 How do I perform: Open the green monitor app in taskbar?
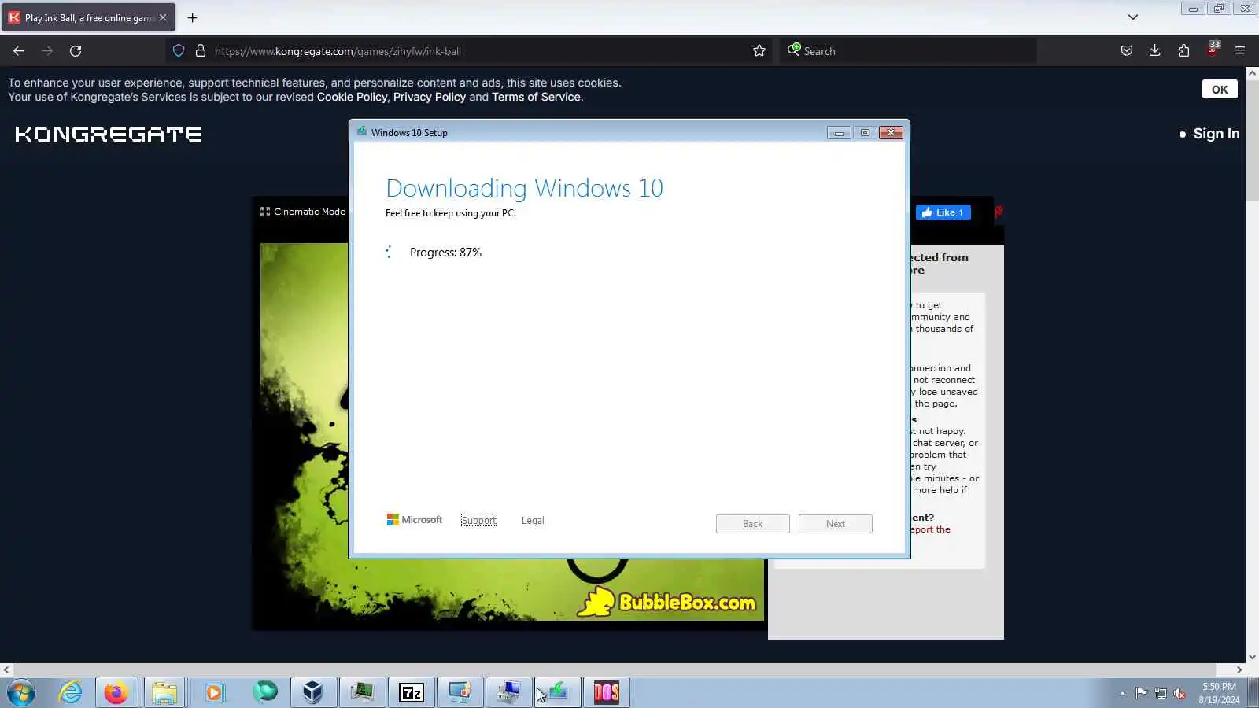coord(362,693)
